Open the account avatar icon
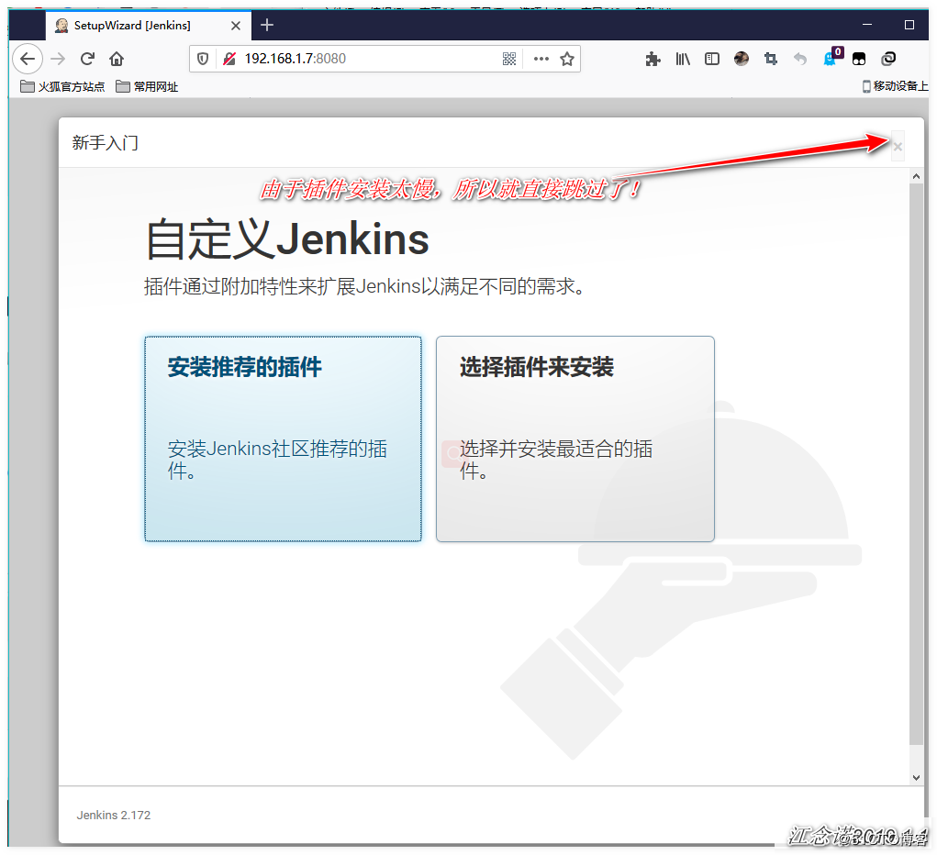The height and width of the screenshot is (855, 937). pos(742,59)
